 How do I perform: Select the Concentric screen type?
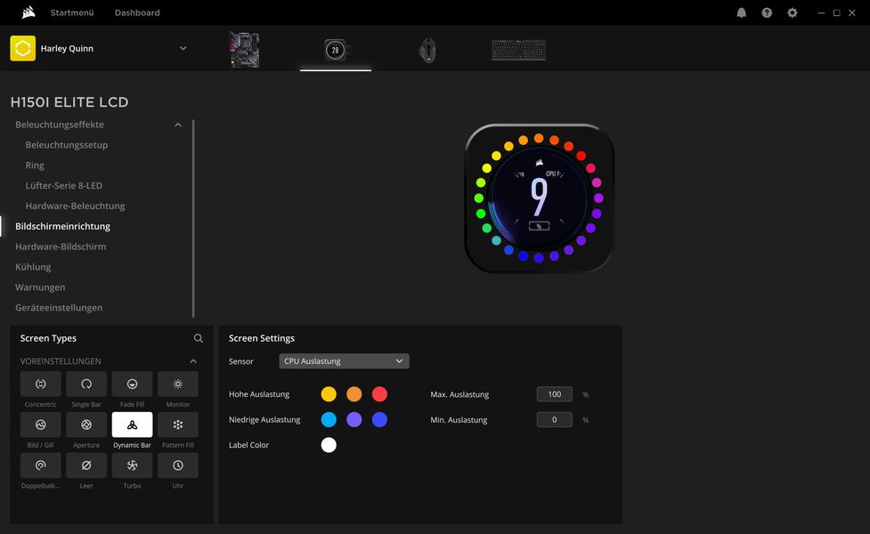40,384
